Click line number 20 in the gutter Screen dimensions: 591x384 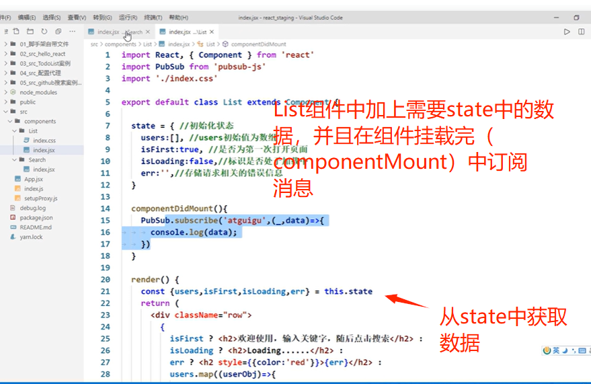105,279
